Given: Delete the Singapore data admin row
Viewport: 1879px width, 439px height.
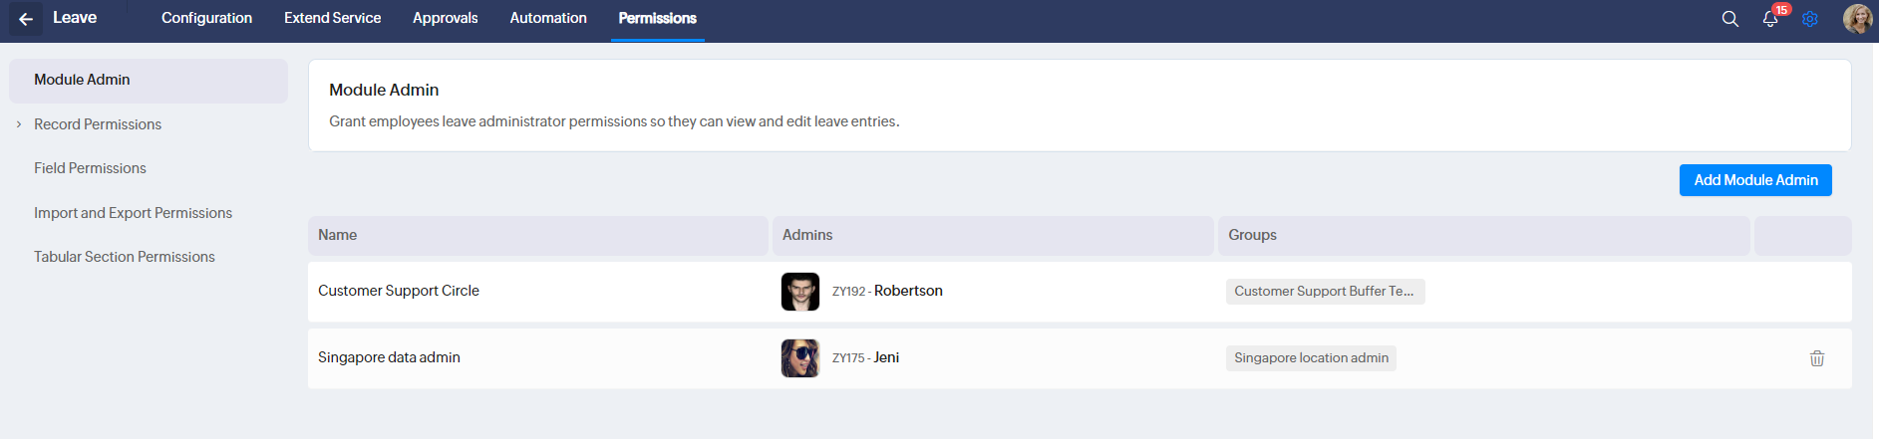Looking at the screenshot, I should click(x=1817, y=358).
